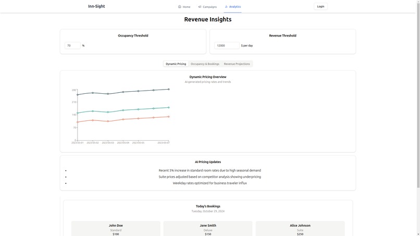This screenshot has height=236, width=420.
Task: Click the 2023-05-07 axis label
Action: [x=164, y=143]
